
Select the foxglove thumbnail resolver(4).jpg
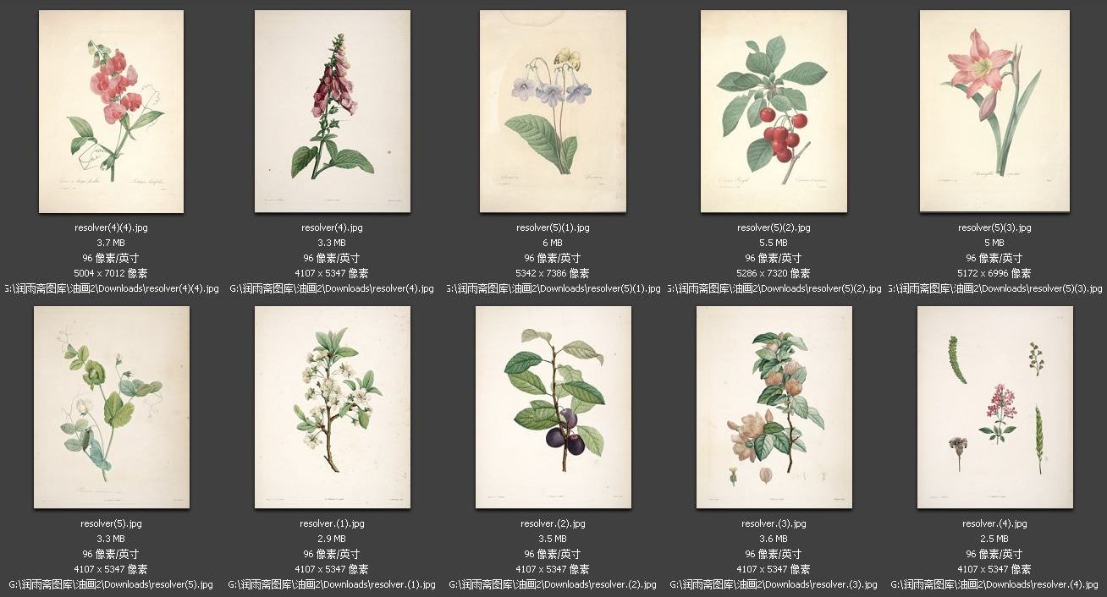coord(332,112)
